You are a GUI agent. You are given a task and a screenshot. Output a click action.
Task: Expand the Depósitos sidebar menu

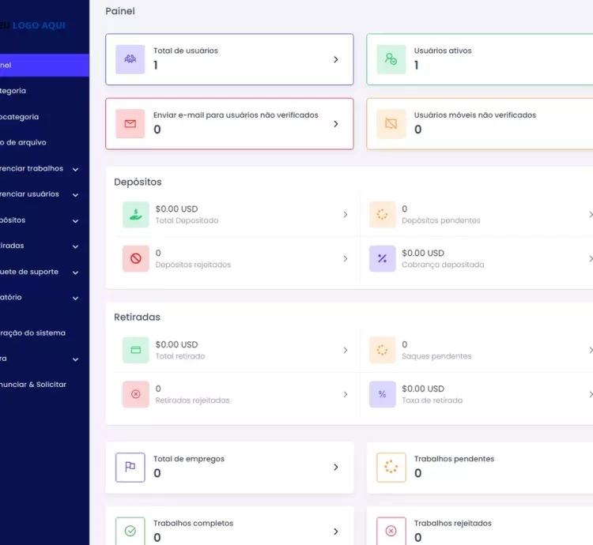[75, 220]
